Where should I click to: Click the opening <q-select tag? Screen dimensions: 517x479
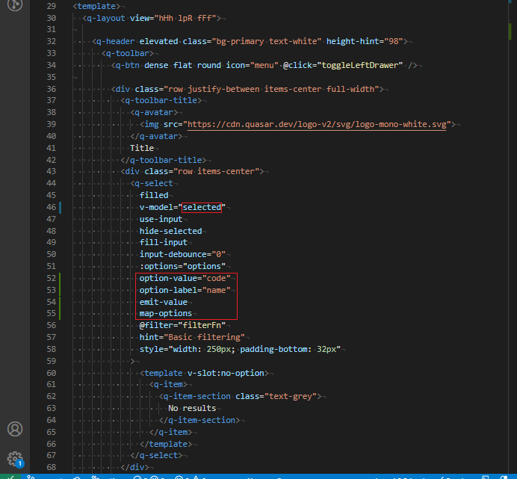click(152, 183)
